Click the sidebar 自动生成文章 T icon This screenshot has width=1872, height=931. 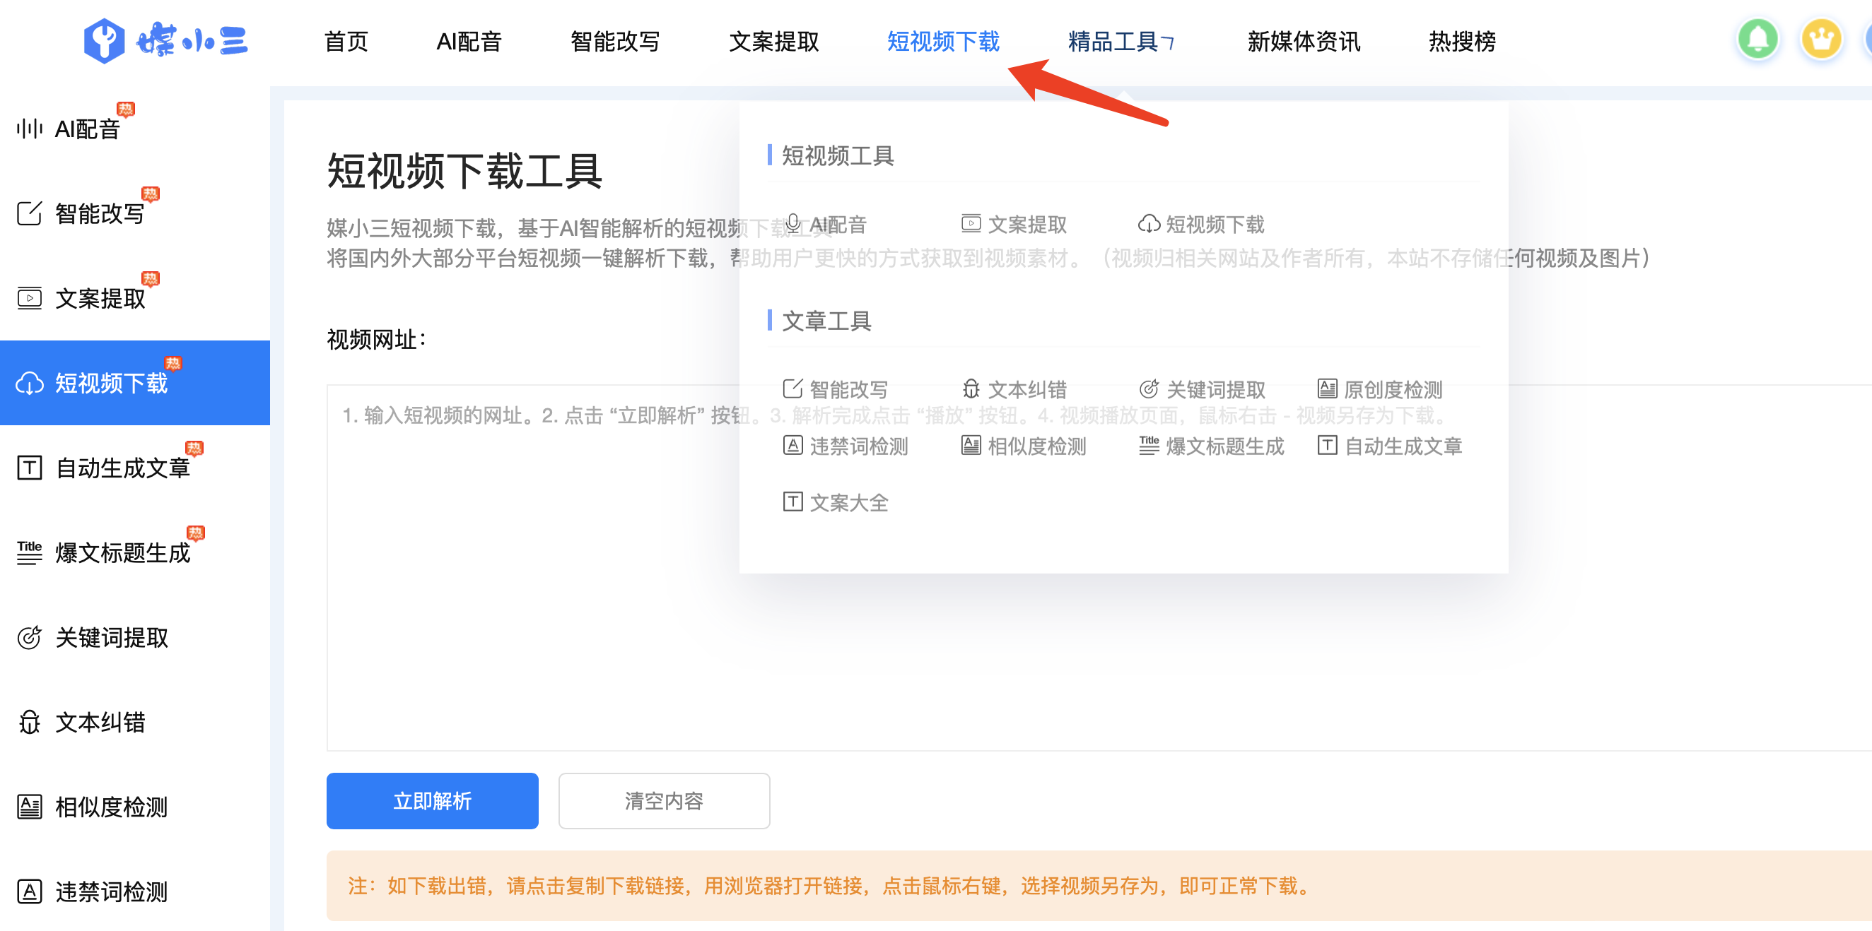tap(29, 468)
